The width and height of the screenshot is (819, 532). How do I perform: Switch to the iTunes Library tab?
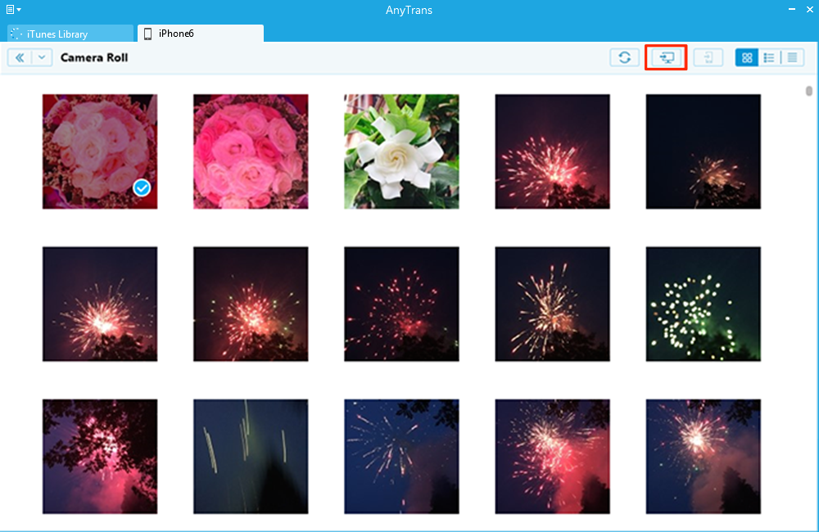click(x=70, y=34)
